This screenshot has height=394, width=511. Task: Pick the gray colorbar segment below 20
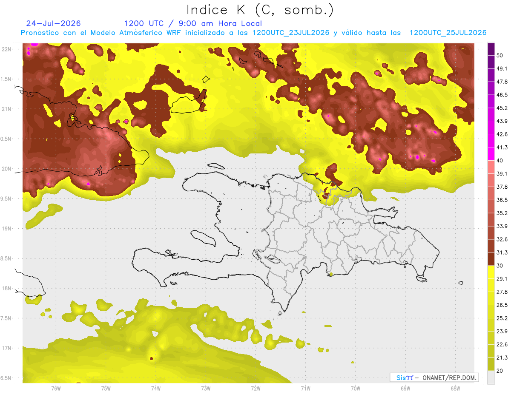pyautogui.click(x=491, y=377)
